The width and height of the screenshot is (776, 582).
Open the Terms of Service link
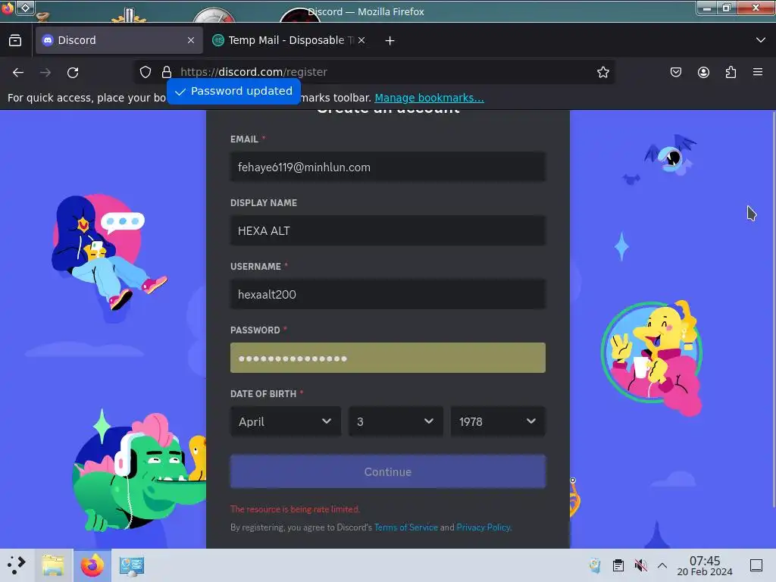tap(406, 527)
